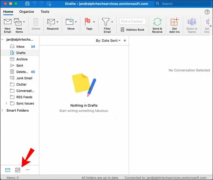Open the Tags dropdown arrow
Screen dimensions: 213x180
click(x=94, y=22)
